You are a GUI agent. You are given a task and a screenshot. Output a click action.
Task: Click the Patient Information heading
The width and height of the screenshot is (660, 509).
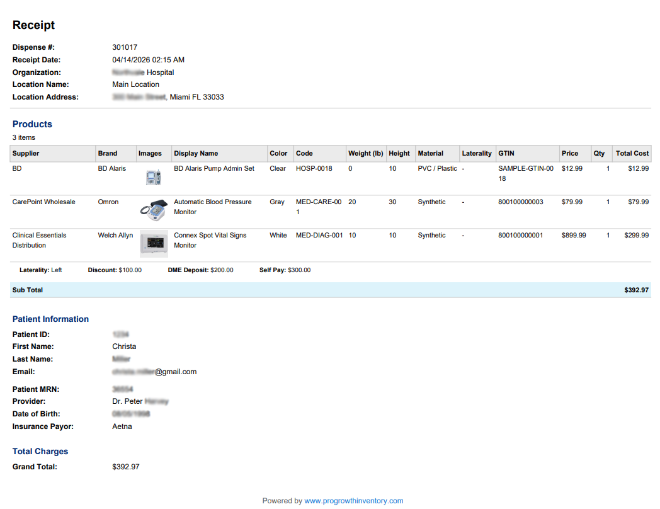(50, 319)
